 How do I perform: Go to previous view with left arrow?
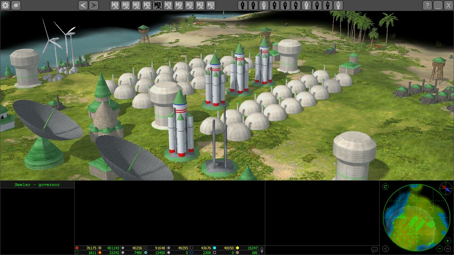[83, 5]
